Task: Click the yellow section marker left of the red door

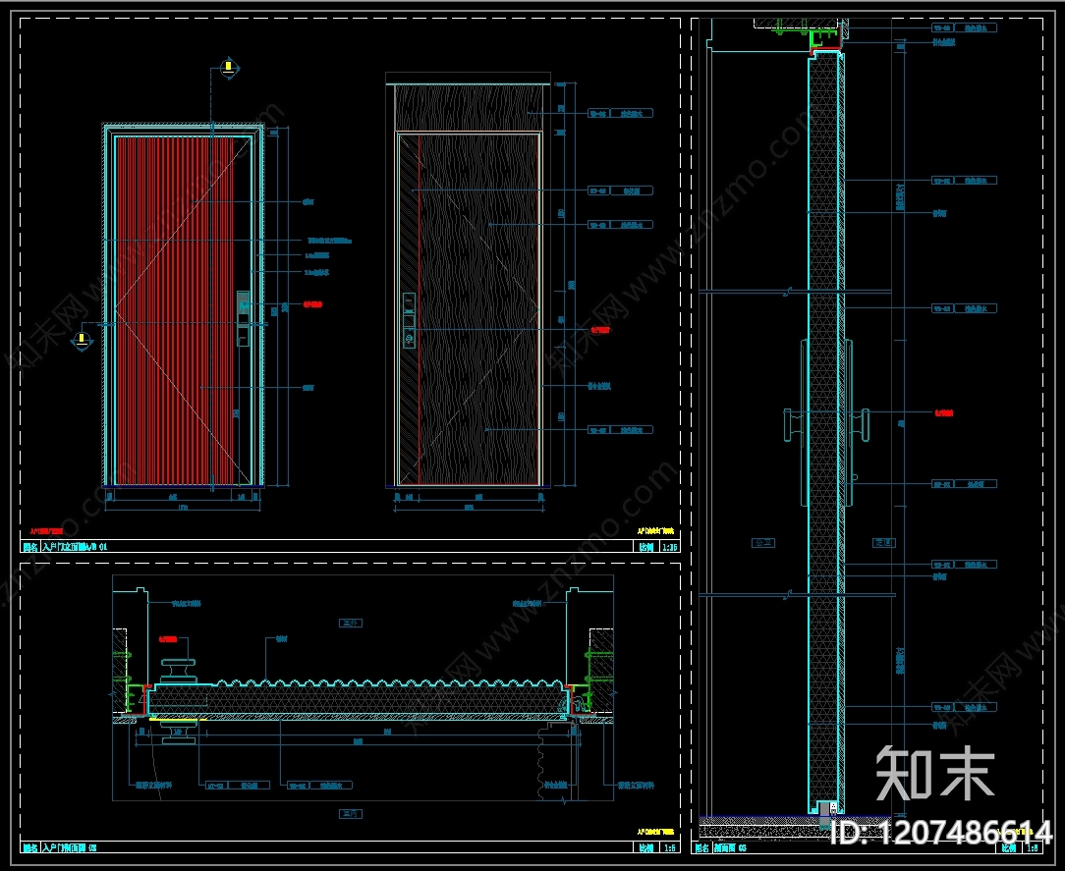Action: coord(82,339)
